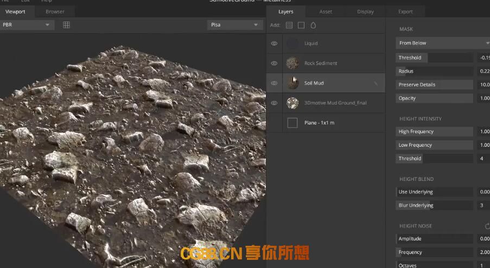Select the Liquid layer thumbnail

292,43
